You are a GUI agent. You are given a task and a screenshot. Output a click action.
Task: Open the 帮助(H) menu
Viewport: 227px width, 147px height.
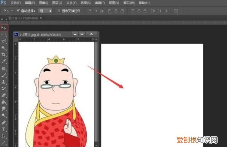point(144,3)
